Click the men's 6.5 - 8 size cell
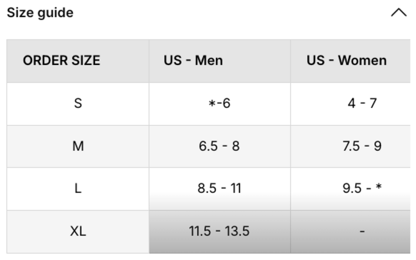This screenshot has height=260, width=416. tap(219, 146)
